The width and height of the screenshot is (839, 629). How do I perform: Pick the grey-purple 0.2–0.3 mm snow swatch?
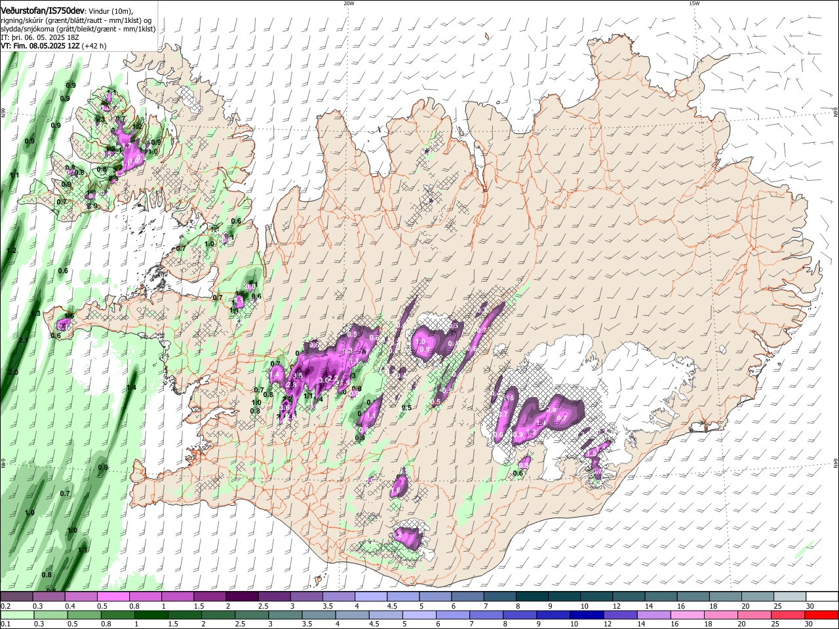point(16,596)
